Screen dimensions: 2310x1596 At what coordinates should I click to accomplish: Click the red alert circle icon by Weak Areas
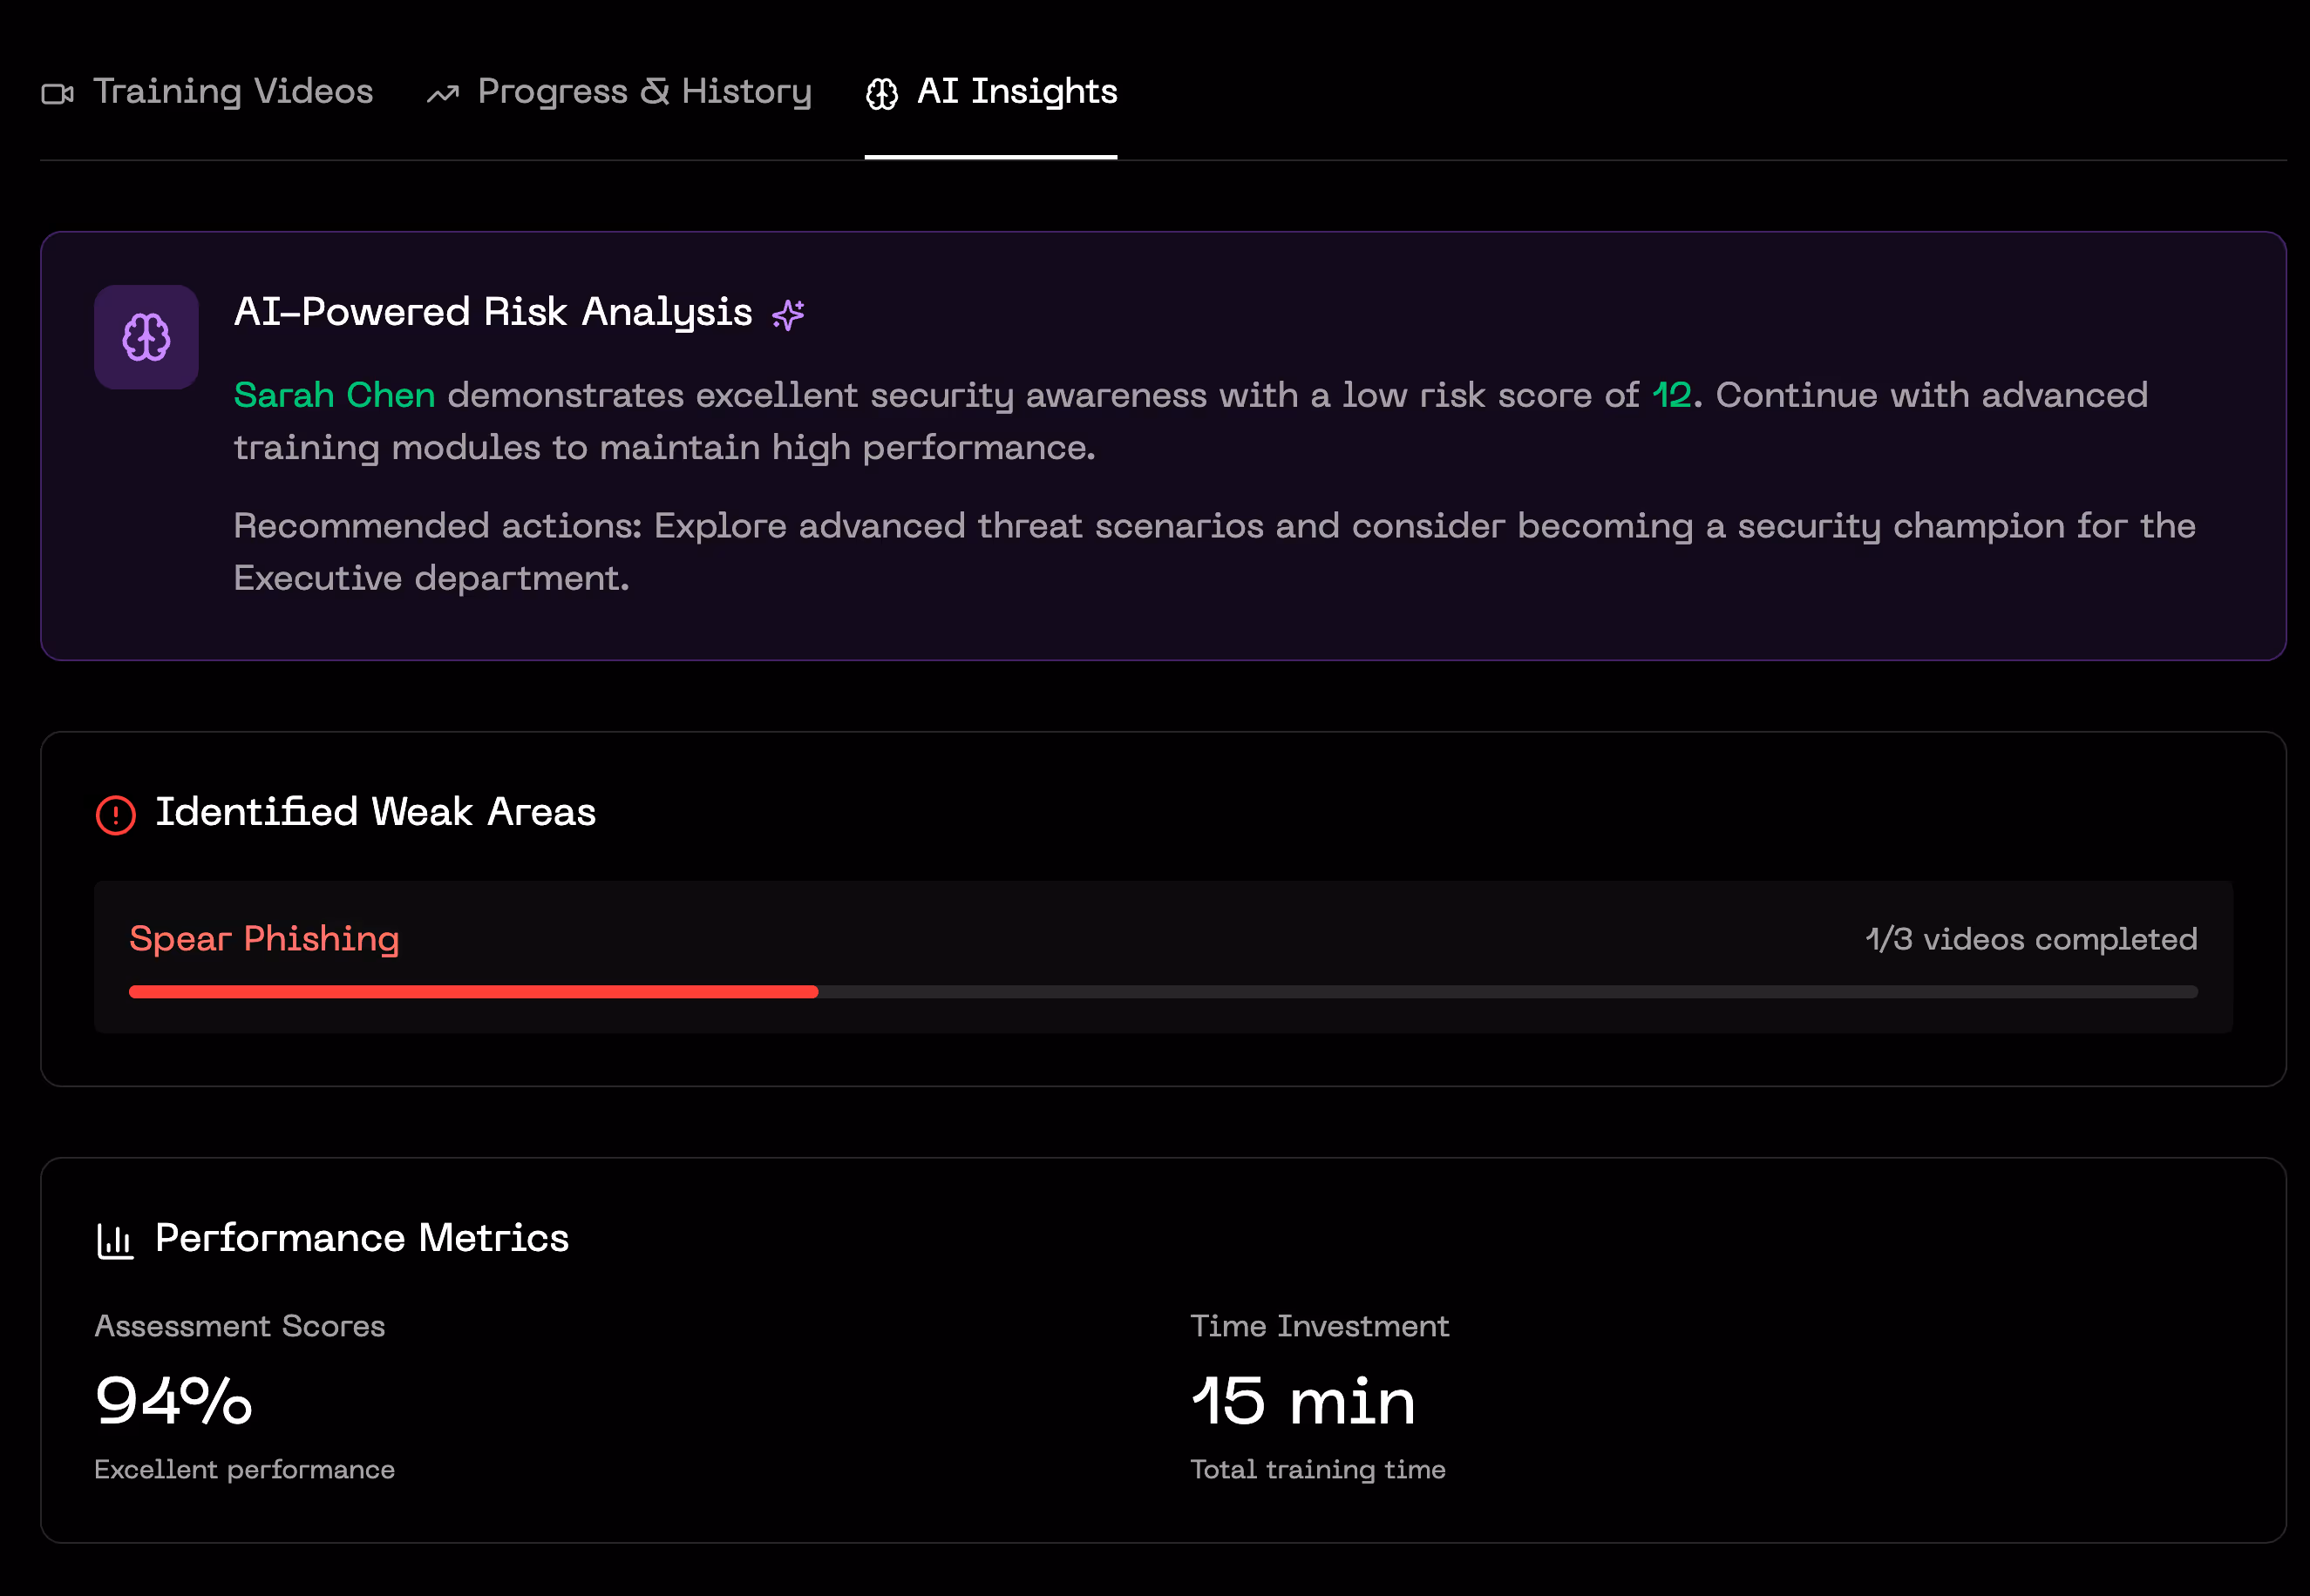[x=116, y=814]
